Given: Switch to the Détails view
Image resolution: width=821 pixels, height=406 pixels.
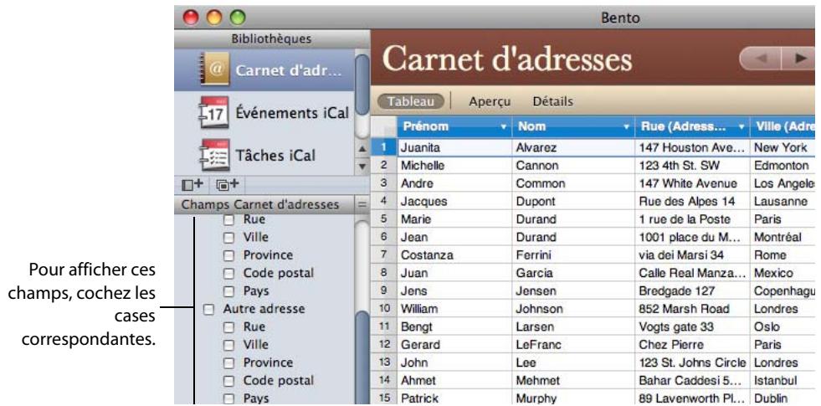Looking at the screenshot, I should [553, 101].
